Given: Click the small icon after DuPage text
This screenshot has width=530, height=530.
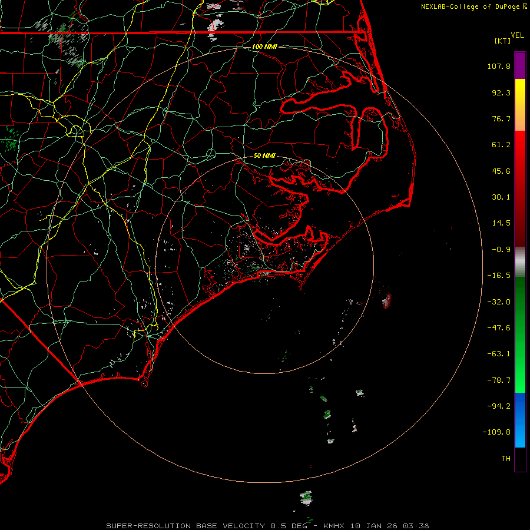Looking at the screenshot, I should (x=524, y=6).
